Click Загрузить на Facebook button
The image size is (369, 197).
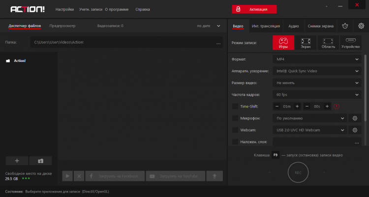click(115, 176)
